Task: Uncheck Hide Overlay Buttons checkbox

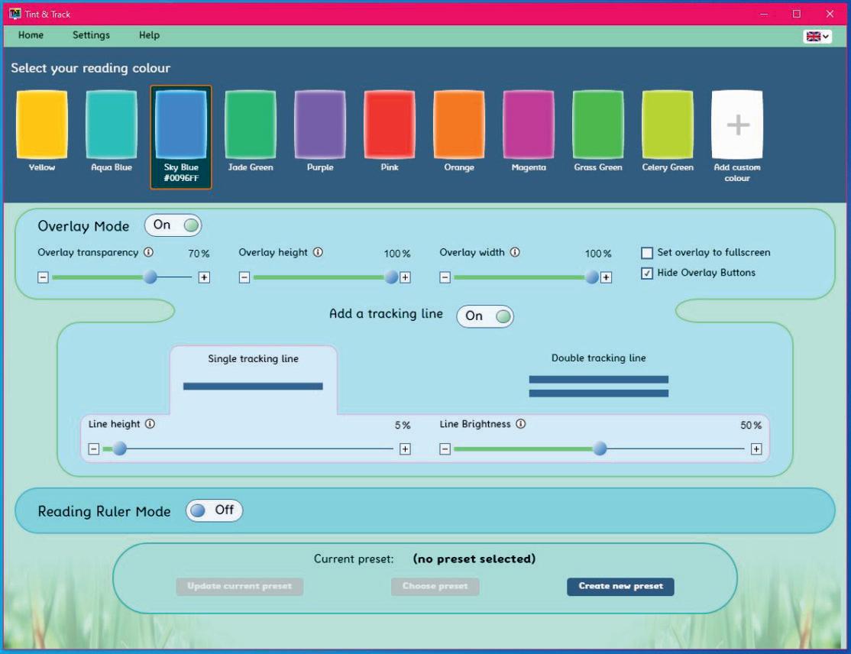Action: tap(647, 273)
